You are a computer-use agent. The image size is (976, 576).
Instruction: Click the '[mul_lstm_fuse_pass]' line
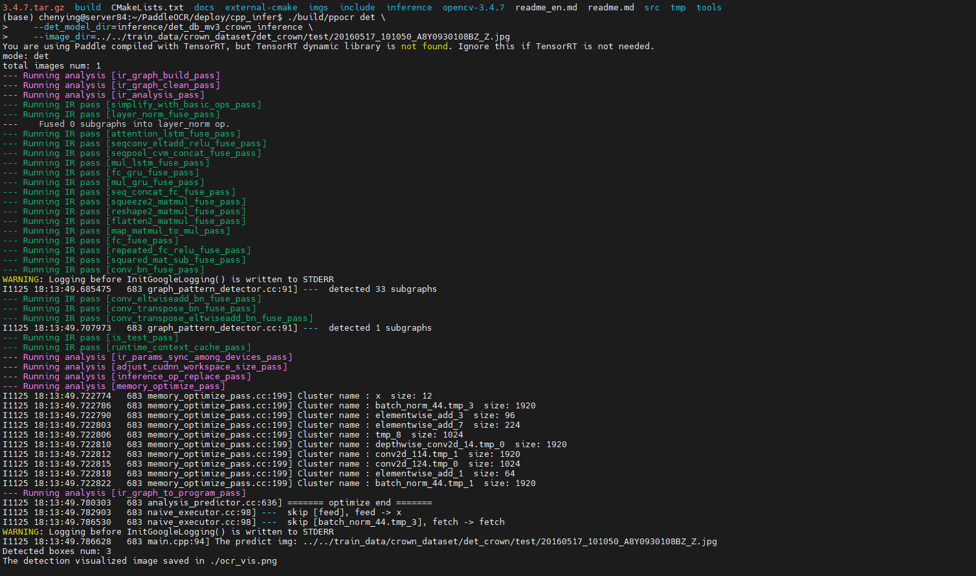tap(106, 162)
